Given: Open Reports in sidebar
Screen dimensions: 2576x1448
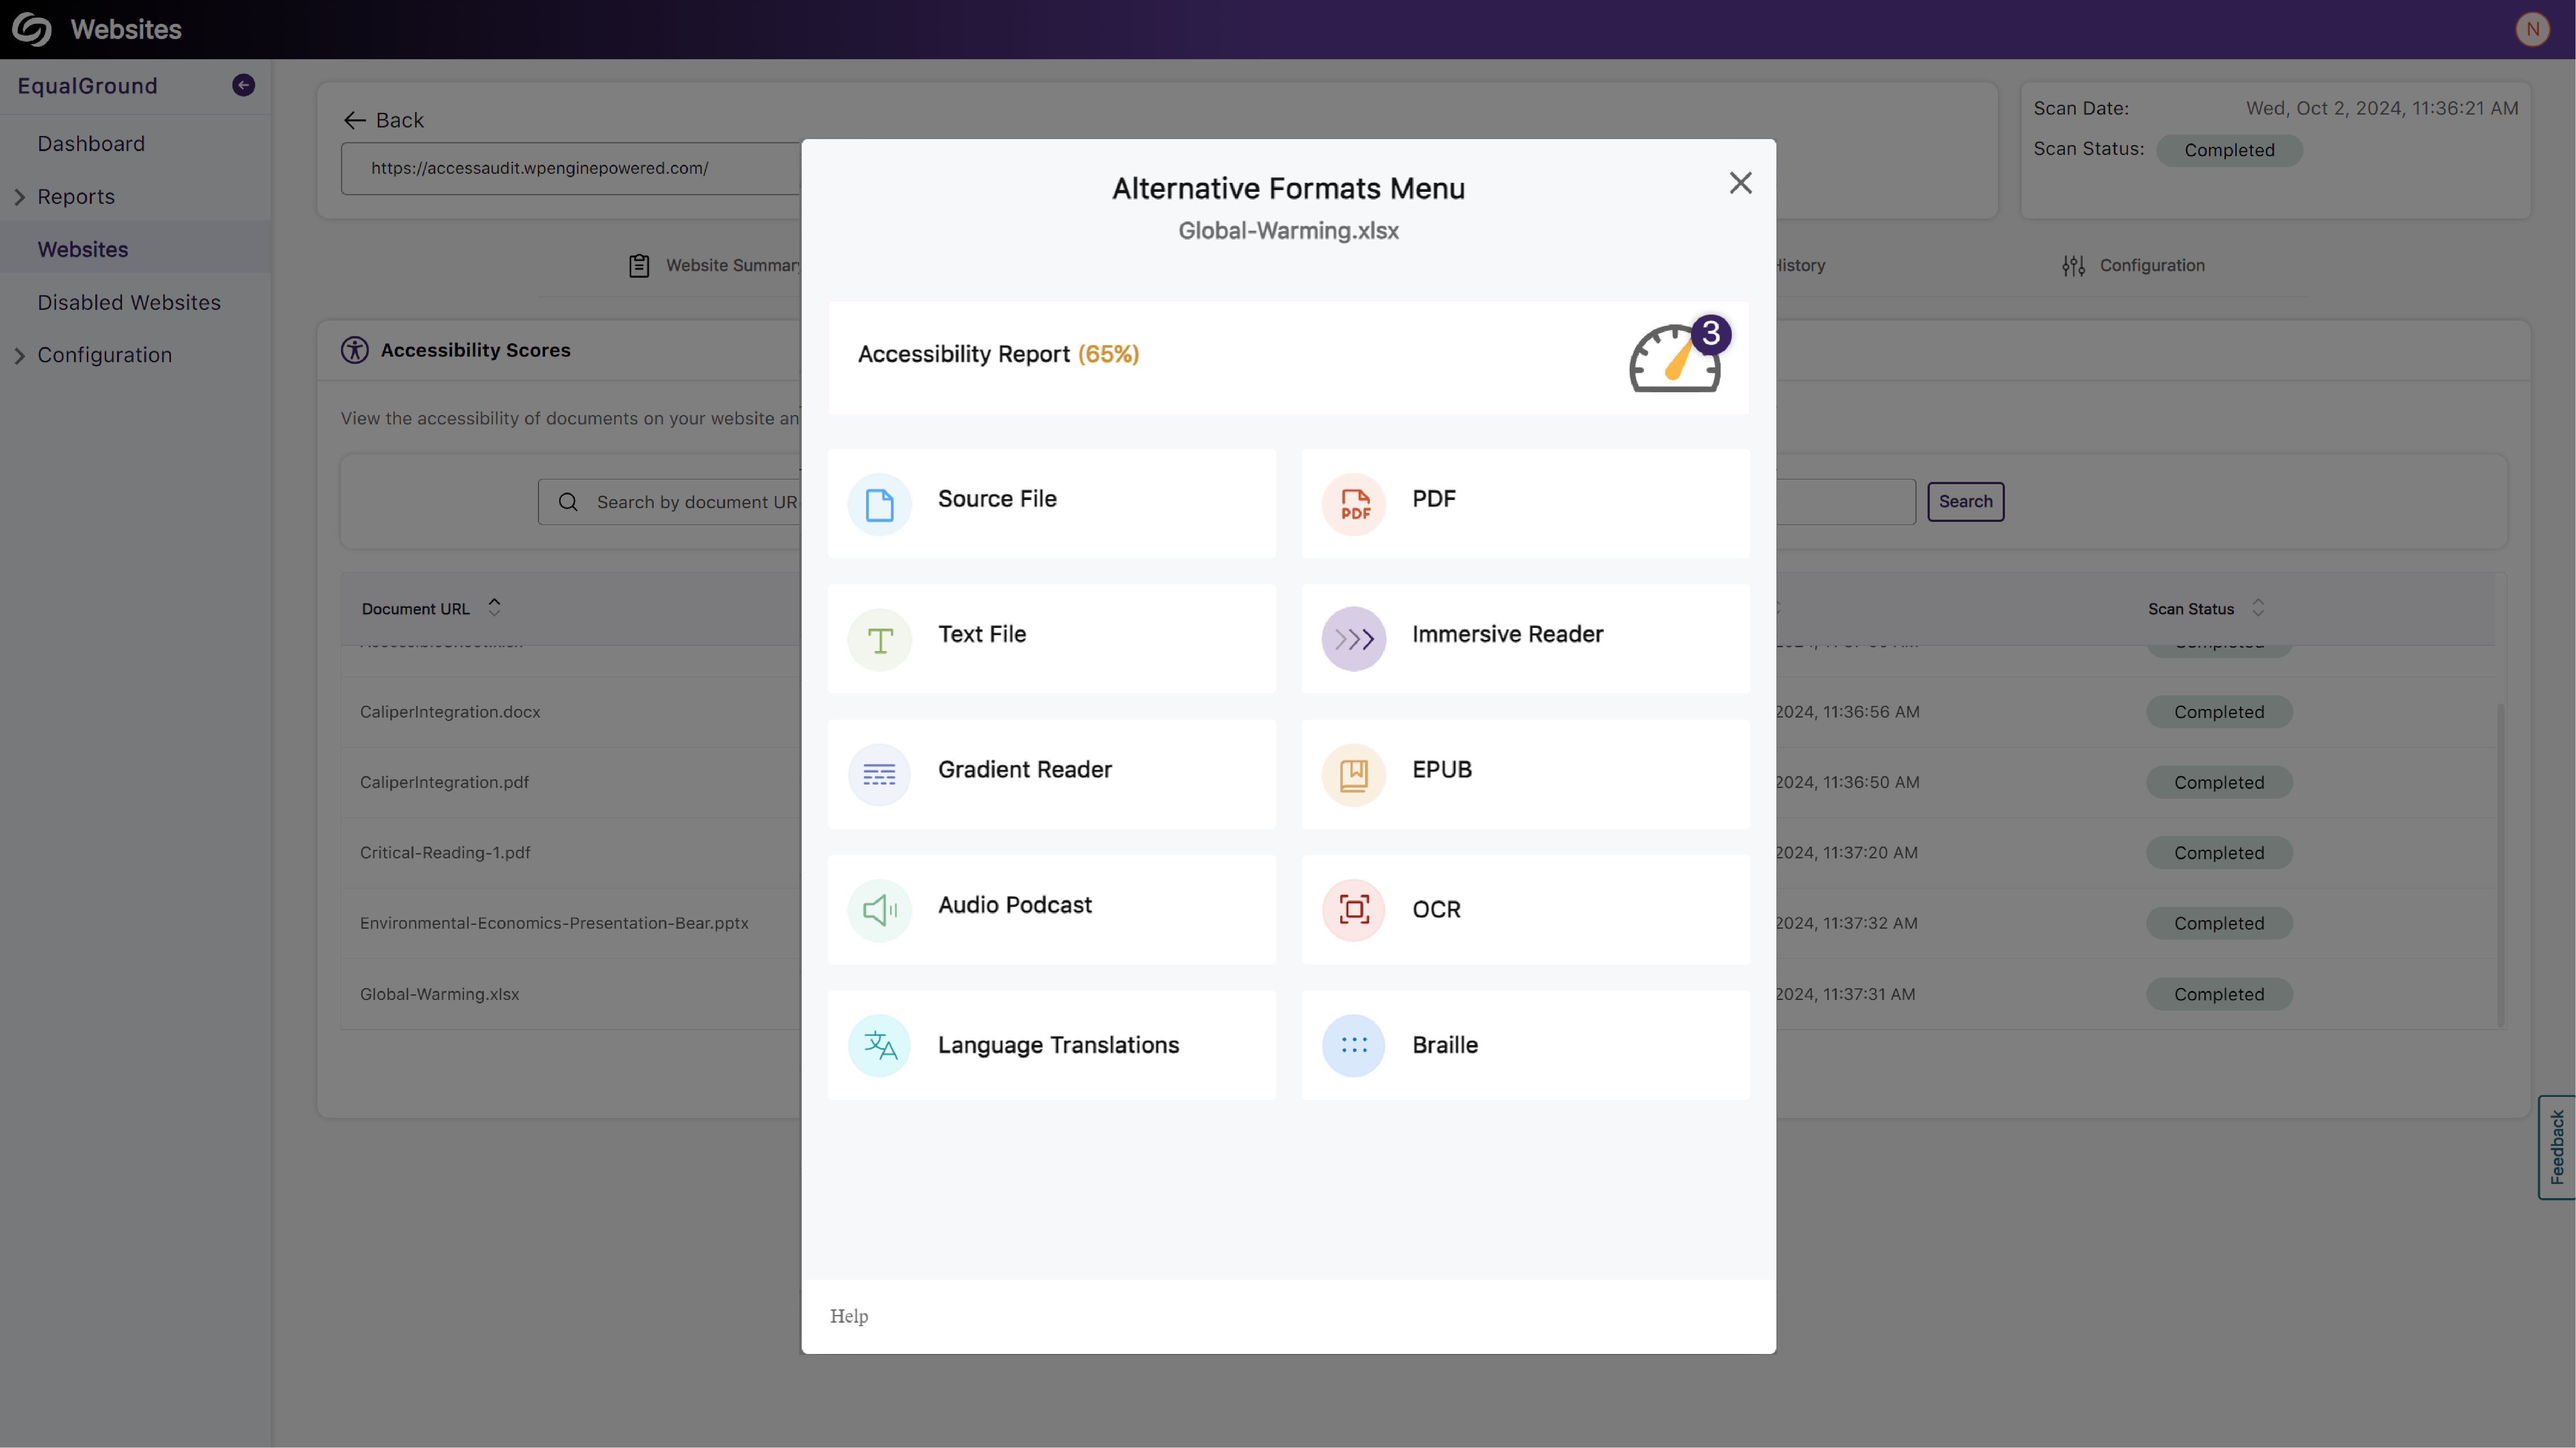Looking at the screenshot, I should click(x=76, y=197).
